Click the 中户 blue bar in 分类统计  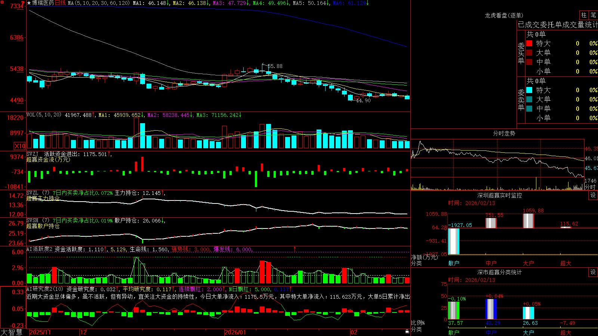point(491,309)
